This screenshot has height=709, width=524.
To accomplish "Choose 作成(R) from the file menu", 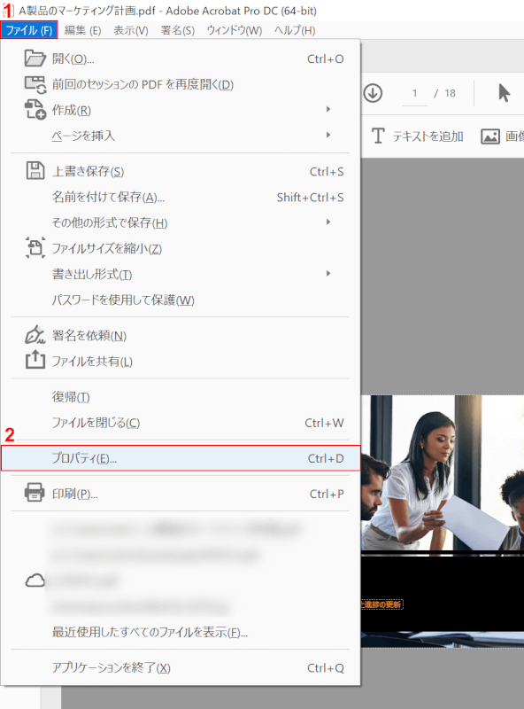I will coord(181,110).
